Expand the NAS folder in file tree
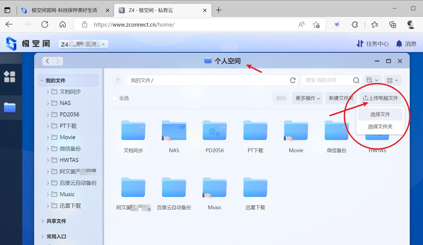423x245 pixels. tap(48, 103)
